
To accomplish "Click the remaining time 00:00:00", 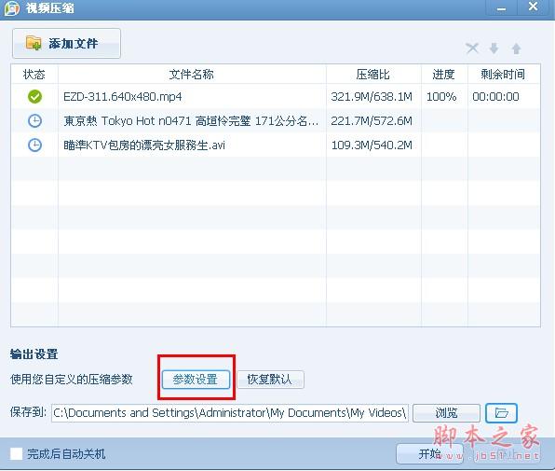I will click(495, 97).
